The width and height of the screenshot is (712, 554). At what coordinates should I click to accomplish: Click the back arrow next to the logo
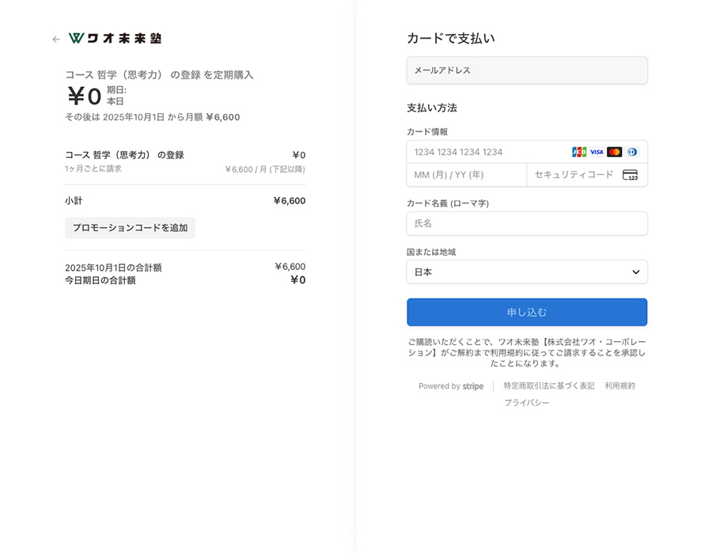coord(55,38)
